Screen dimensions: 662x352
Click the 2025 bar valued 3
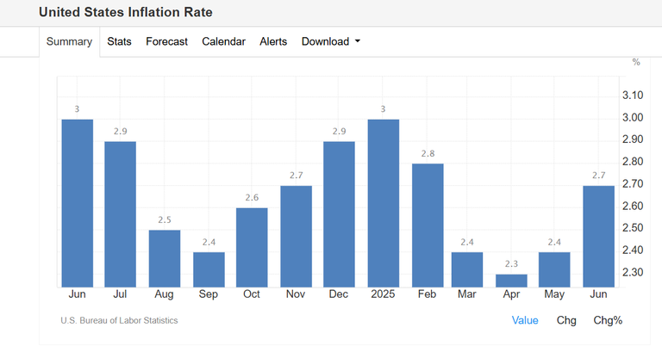click(384, 203)
